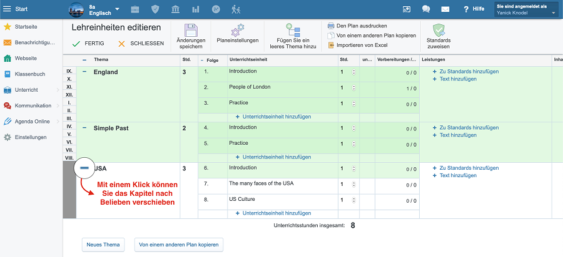Click Fügen Sie ein leeres Thema hinzu
Screen dimensions: 563x257
[293, 37]
